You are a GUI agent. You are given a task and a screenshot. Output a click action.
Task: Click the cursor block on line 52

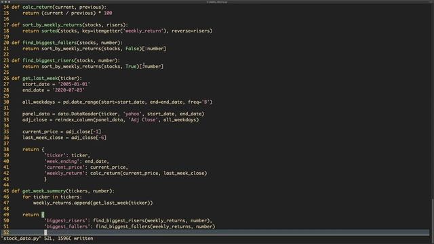(x=45, y=232)
